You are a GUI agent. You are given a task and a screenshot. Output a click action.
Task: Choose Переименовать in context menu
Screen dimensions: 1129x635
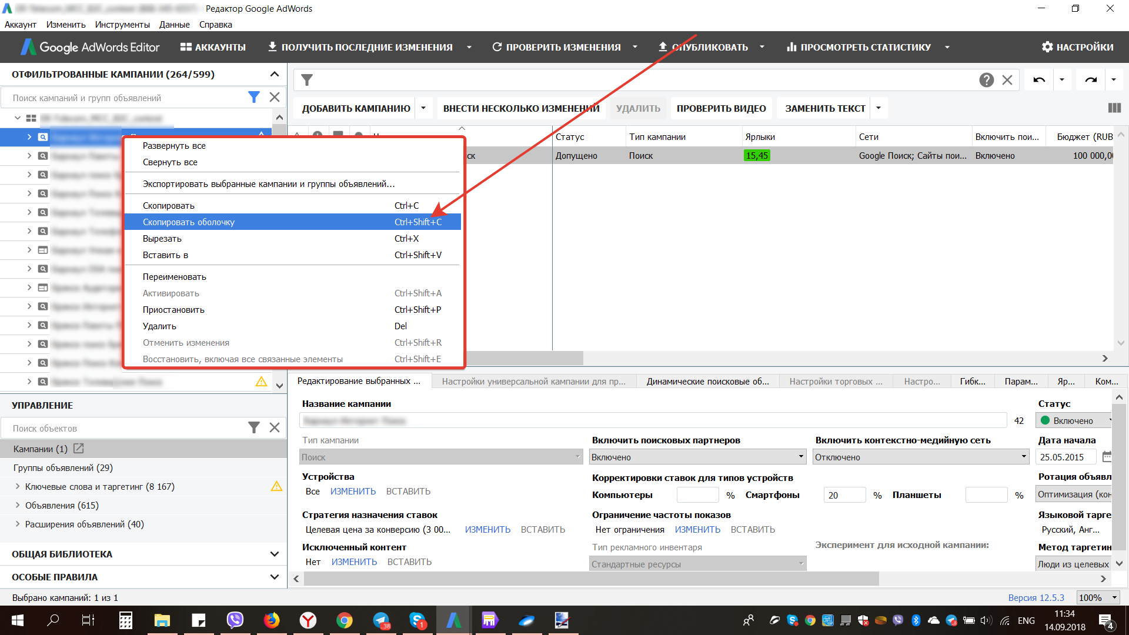tap(292, 277)
